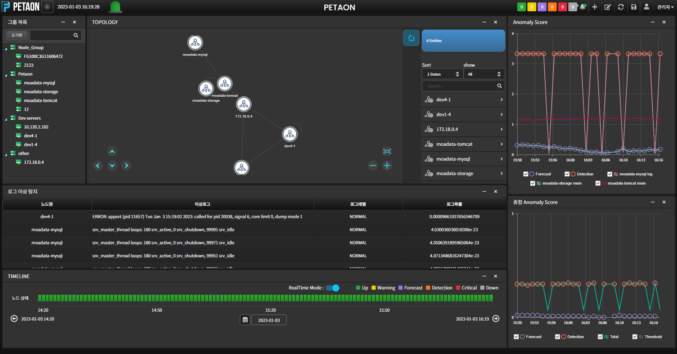
Task: Open the Sort Status dropdown
Action: coord(442,74)
